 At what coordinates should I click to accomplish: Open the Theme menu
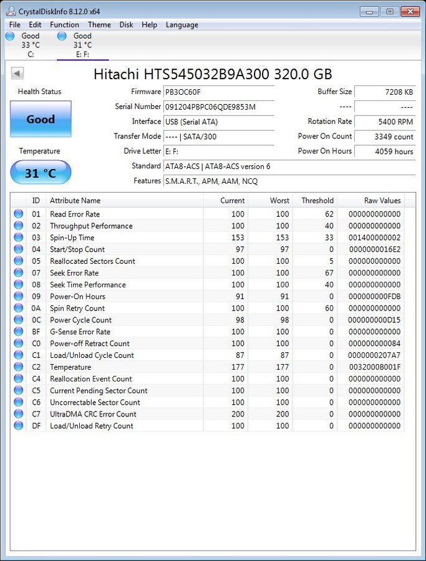tap(100, 25)
